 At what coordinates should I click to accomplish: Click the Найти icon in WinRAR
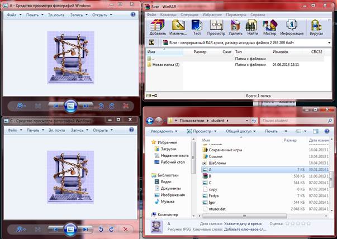point(252,27)
